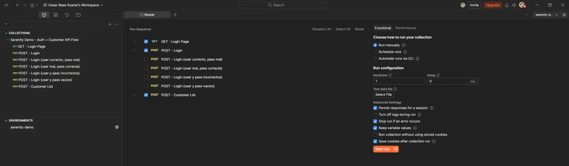Show info for Keep variable values
The height and width of the screenshot is (166, 569).
tap(415, 128)
